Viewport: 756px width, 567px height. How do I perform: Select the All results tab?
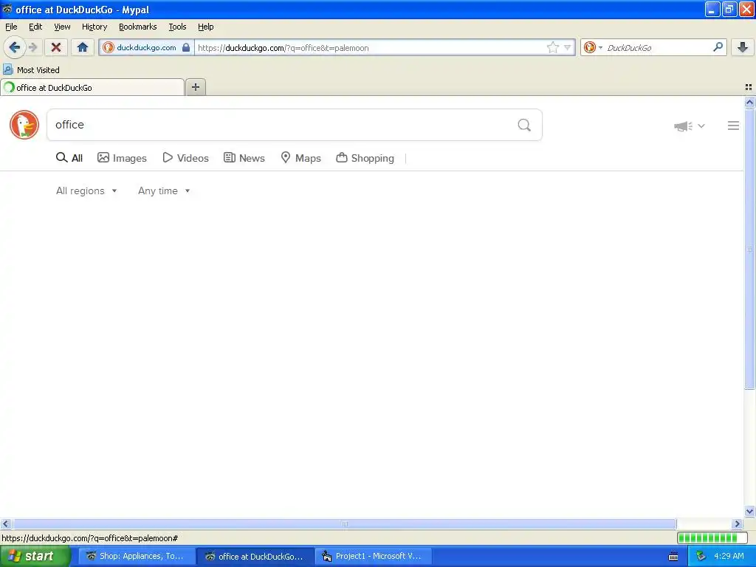pos(69,158)
